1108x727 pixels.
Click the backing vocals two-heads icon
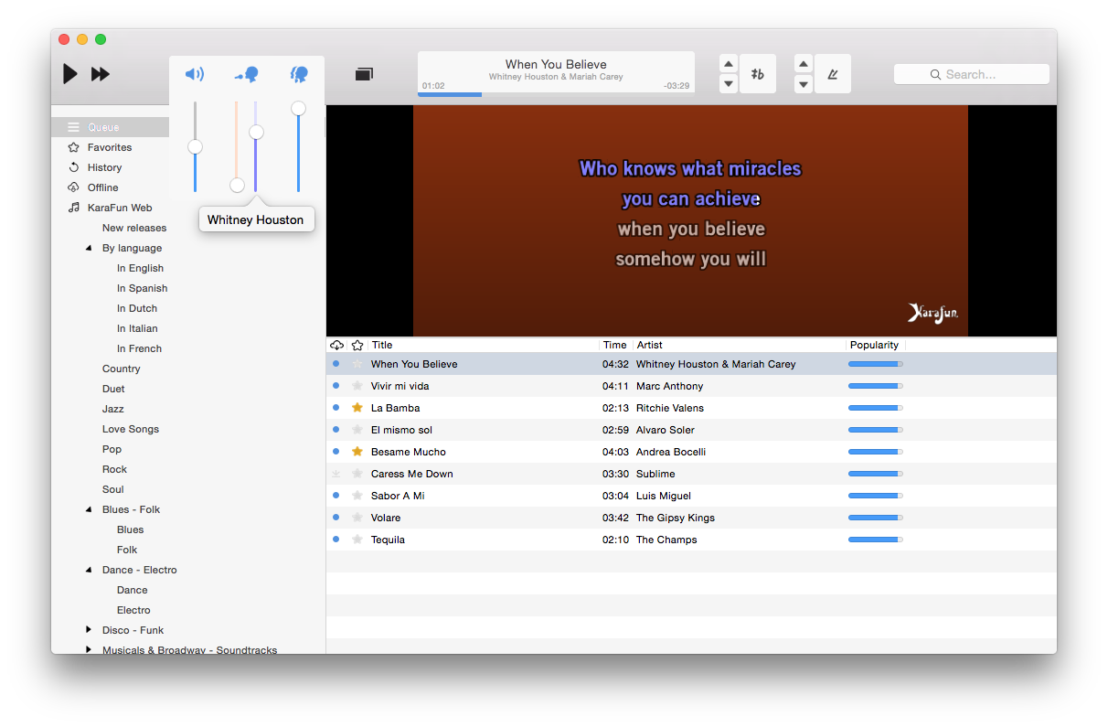299,74
